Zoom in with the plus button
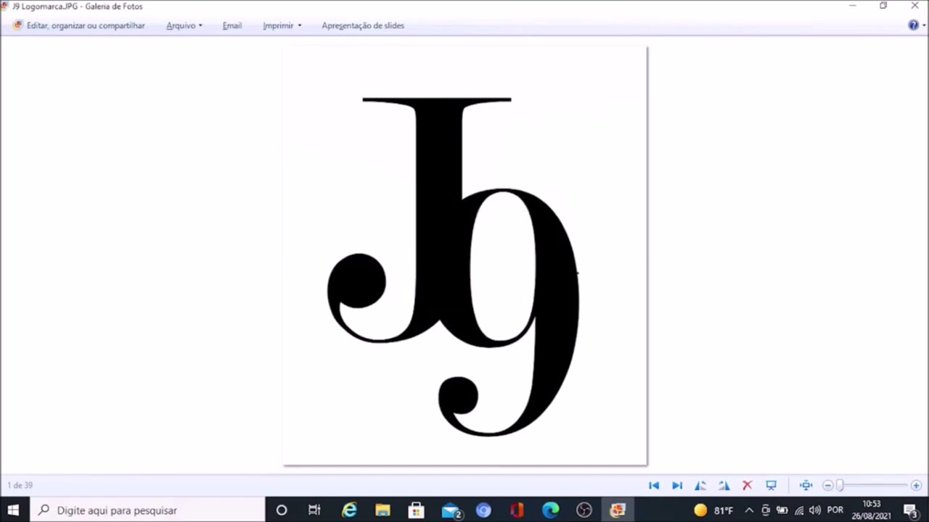 pos(916,486)
